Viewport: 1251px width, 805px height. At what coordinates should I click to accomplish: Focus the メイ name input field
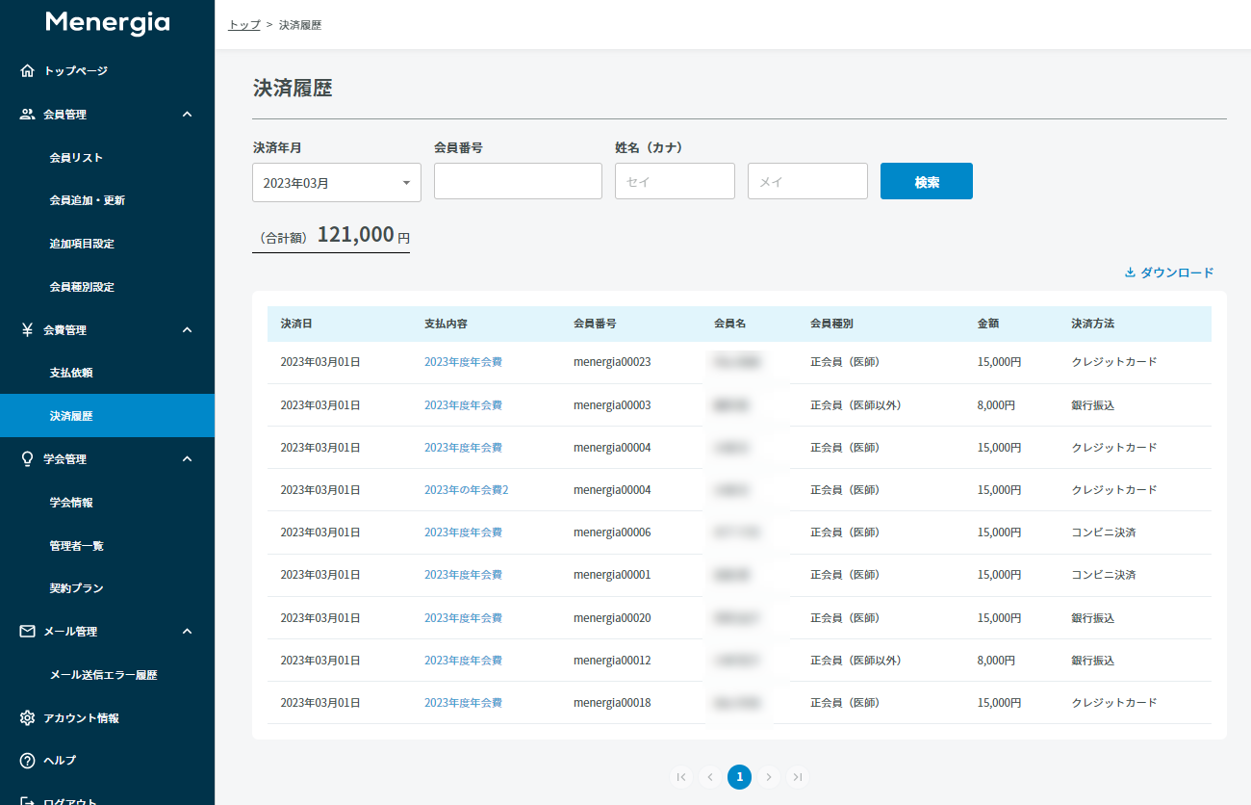pos(807,181)
